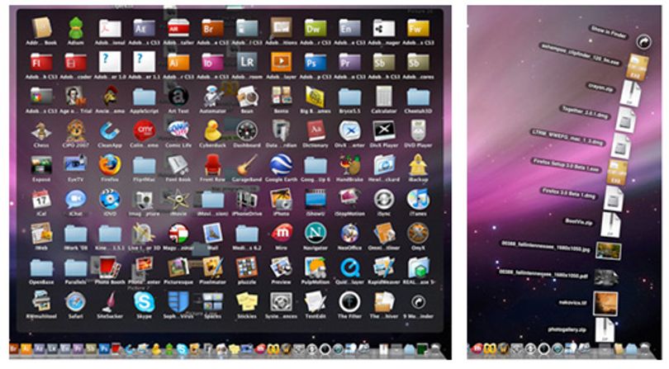Open the Cyberduck yellow duck icon
Viewport: 669px width, 369px height.
212,130
